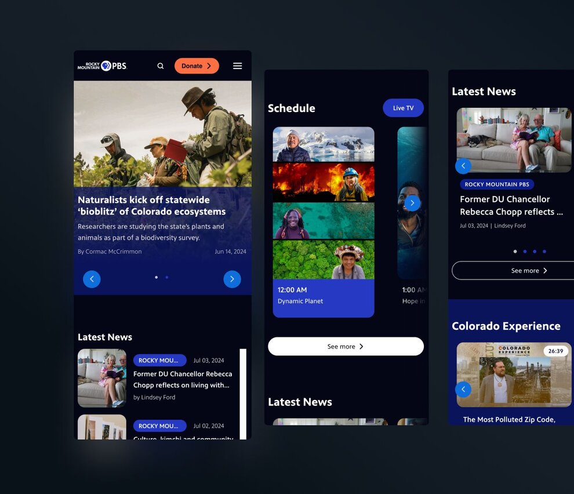Screen dimensions: 574x494
Task: Select first hero carousel dot
Action: (157, 277)
